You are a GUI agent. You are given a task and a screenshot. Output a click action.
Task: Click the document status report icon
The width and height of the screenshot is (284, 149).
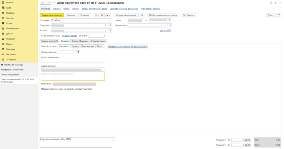pyautogui.click(x=97, y=15)
